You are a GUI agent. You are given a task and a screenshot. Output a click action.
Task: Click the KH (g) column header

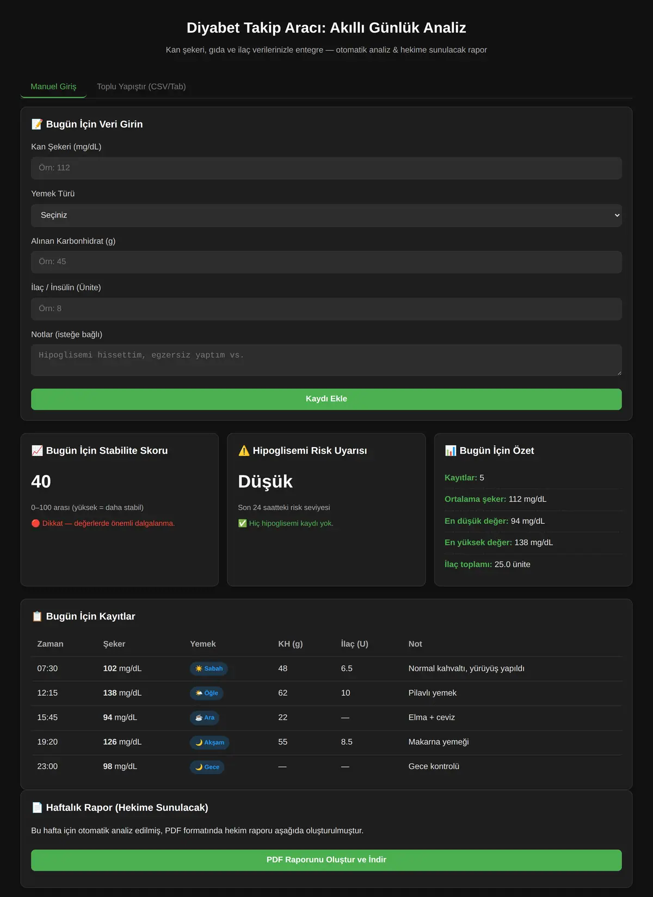[291, 644]
